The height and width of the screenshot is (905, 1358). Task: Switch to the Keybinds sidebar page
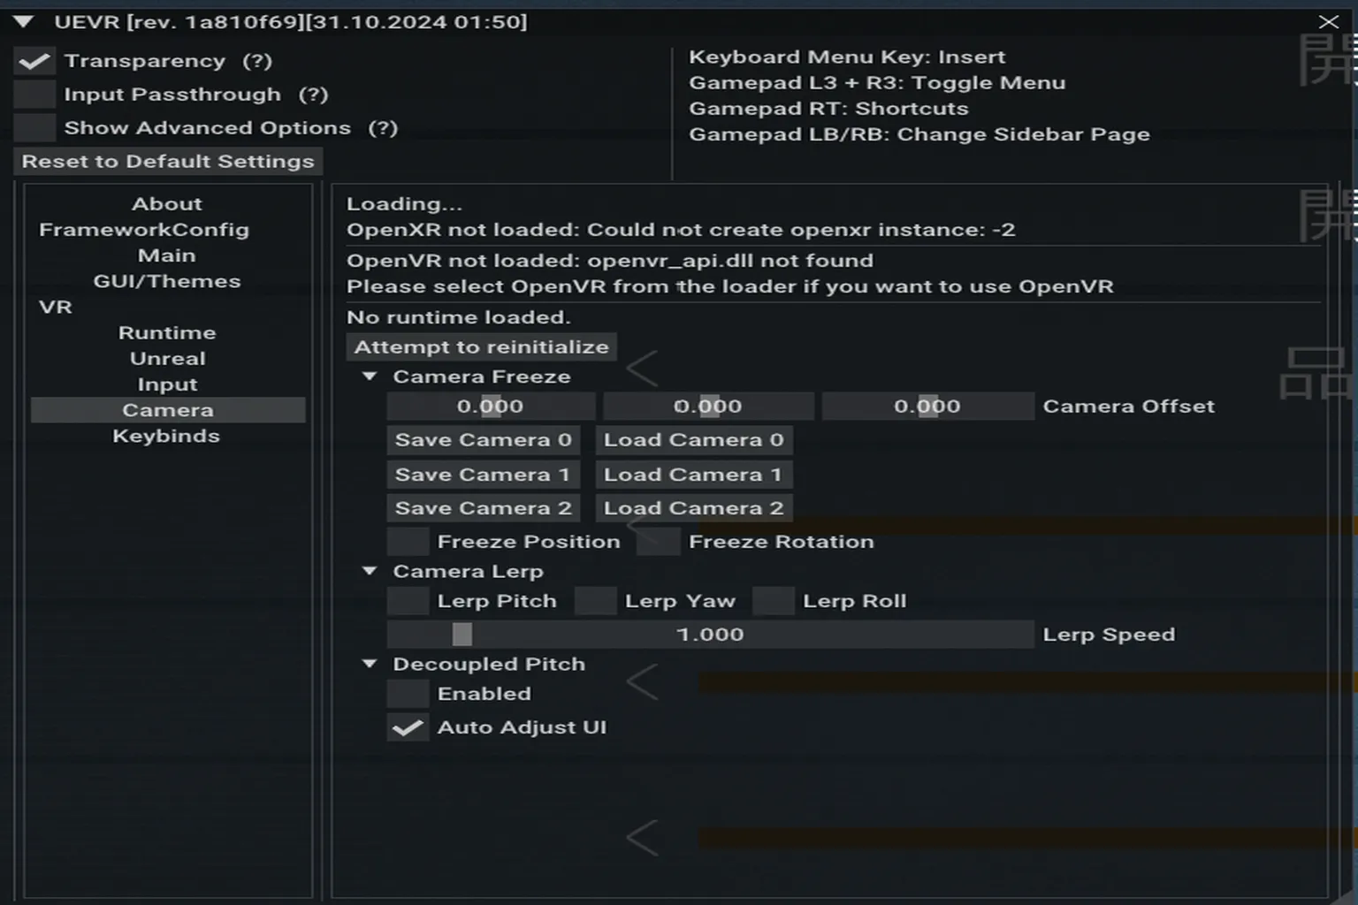click(x=166, y=437)
